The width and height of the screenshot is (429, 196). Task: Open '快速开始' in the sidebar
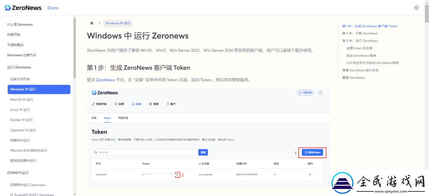point(14,34)
